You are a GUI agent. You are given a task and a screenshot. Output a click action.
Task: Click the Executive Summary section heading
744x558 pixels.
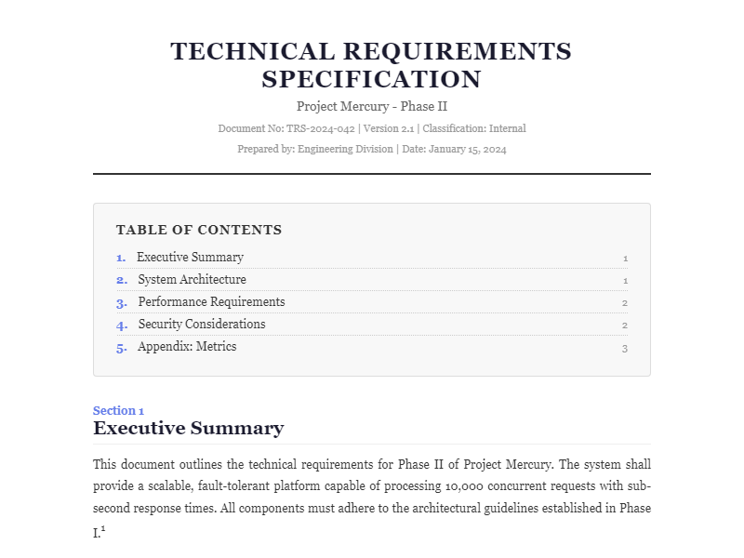click(x=188, y=428)
